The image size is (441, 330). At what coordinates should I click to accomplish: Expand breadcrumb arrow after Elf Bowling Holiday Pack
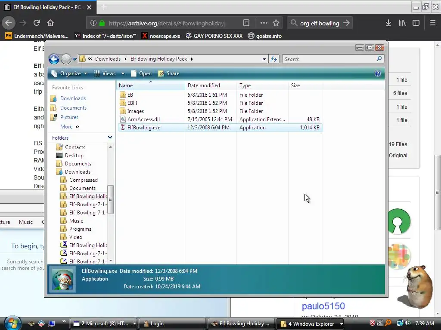[x=192, y=59]
